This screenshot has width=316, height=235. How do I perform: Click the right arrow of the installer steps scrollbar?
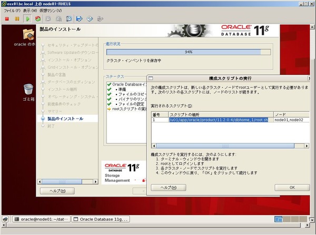(95, 182)
